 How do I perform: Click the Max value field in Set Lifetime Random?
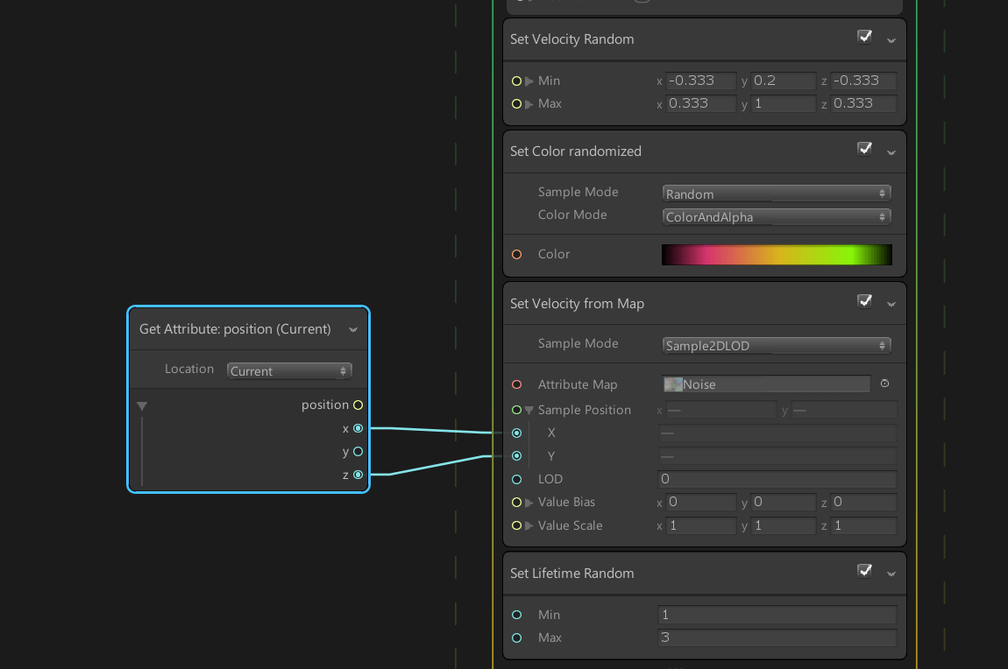[x=776, y=637]
